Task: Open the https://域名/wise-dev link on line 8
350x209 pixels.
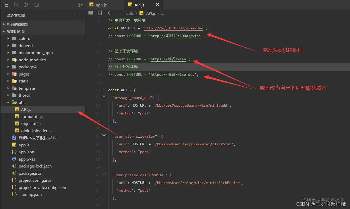Action: [173, 74]
